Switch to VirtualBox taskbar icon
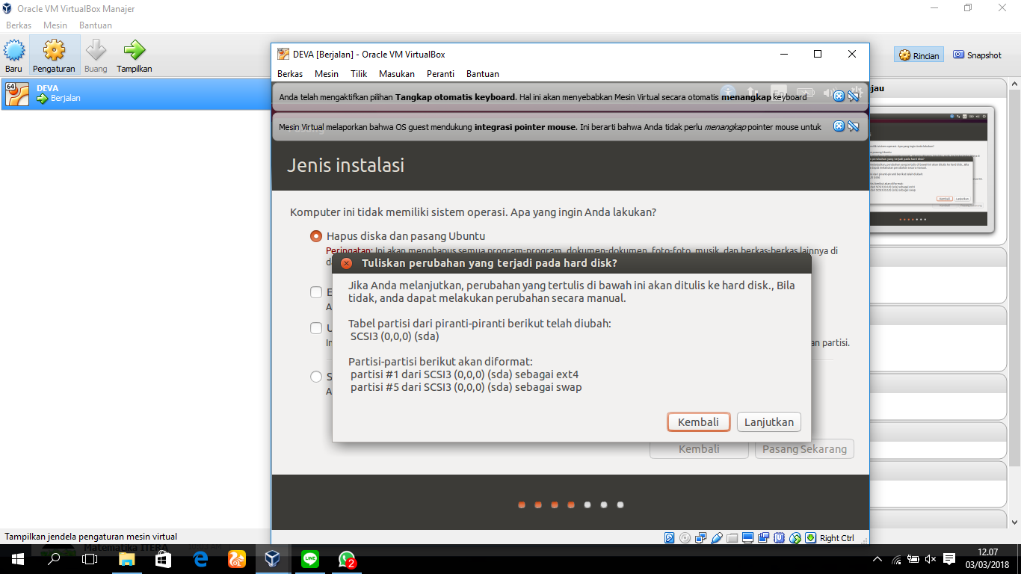The height and width of the screenshot is (574, 1021). [x=273, y=559]
